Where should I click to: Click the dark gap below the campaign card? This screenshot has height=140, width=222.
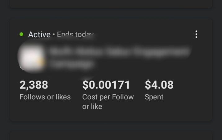pos(111,125)
